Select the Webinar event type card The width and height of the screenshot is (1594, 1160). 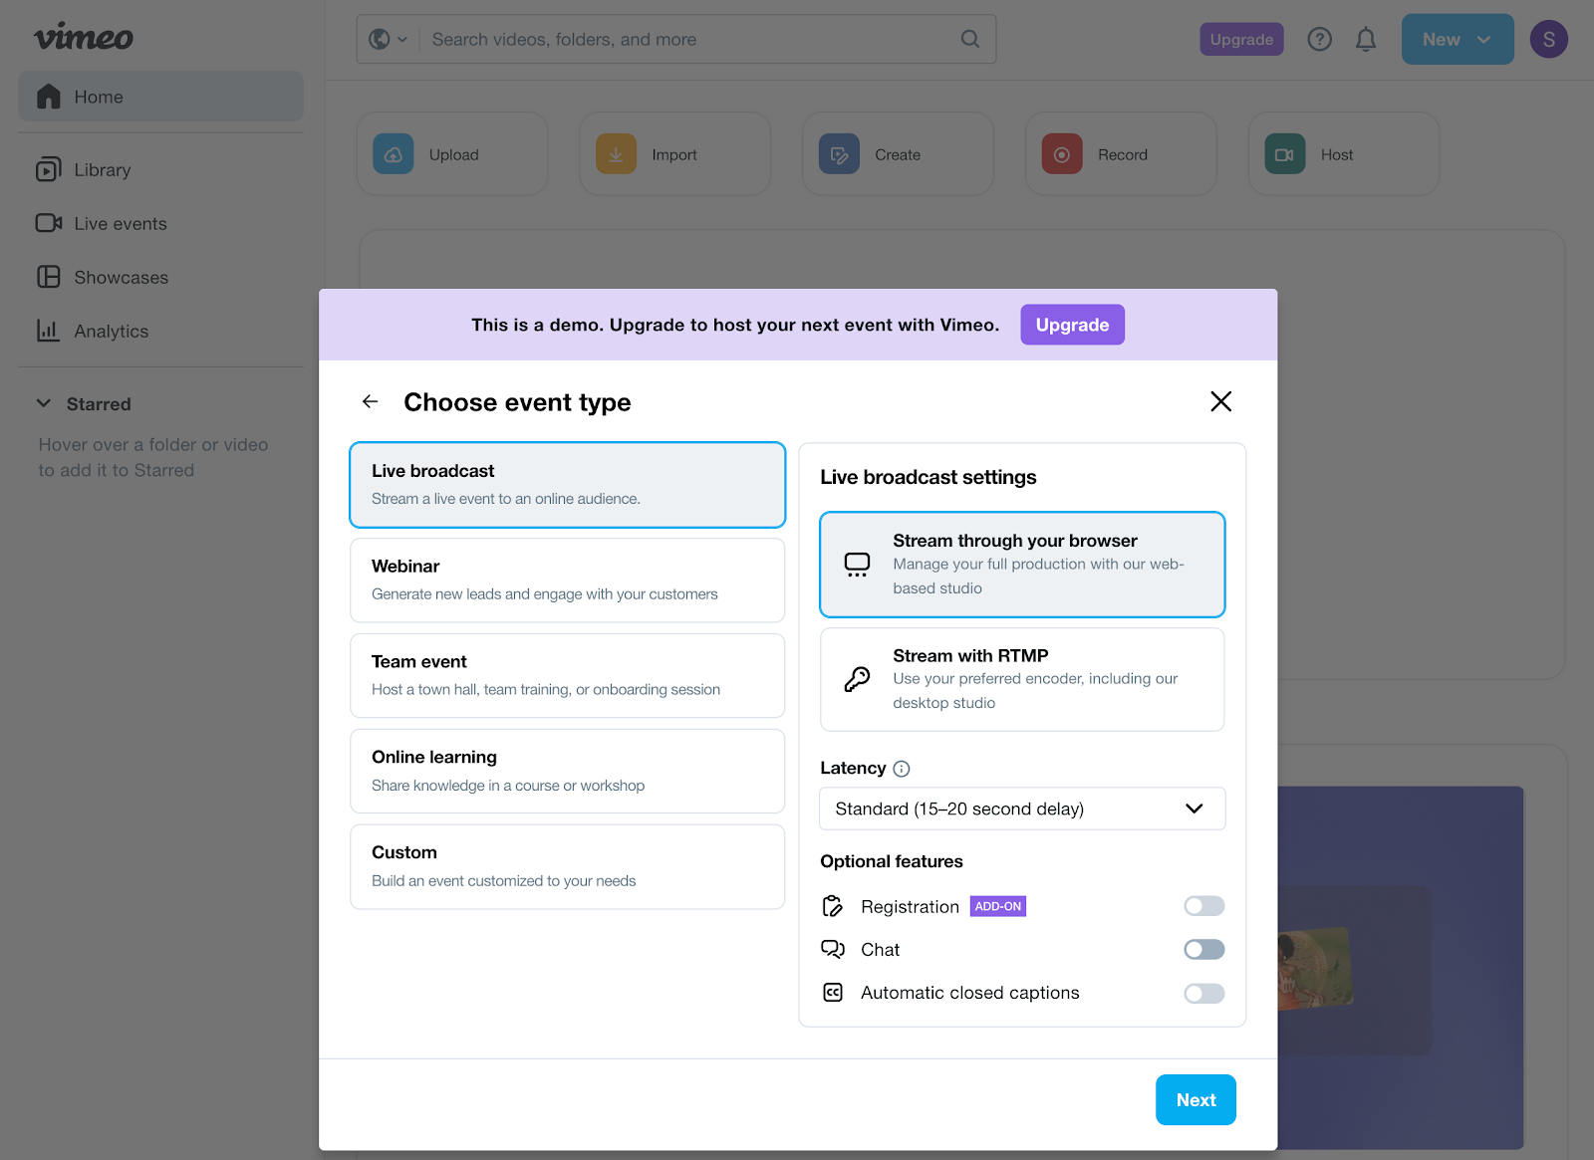tap(566, 579)
